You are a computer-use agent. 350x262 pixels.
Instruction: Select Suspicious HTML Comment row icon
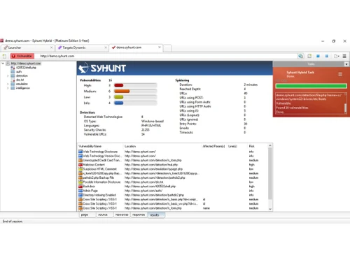(x=80, y=169)
